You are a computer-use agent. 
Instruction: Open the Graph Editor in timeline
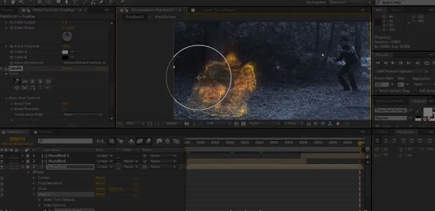pos(176,141)
